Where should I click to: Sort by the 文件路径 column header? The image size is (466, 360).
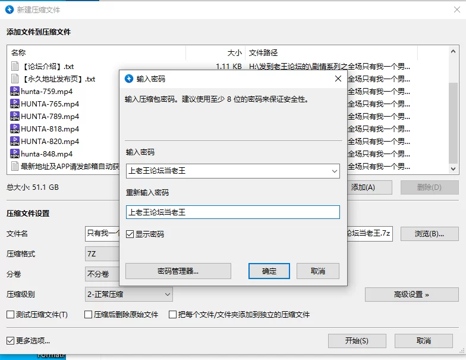(x=332, y=53)
